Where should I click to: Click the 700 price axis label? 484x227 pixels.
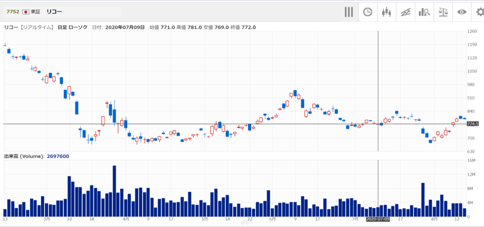(x=471, y=138)
